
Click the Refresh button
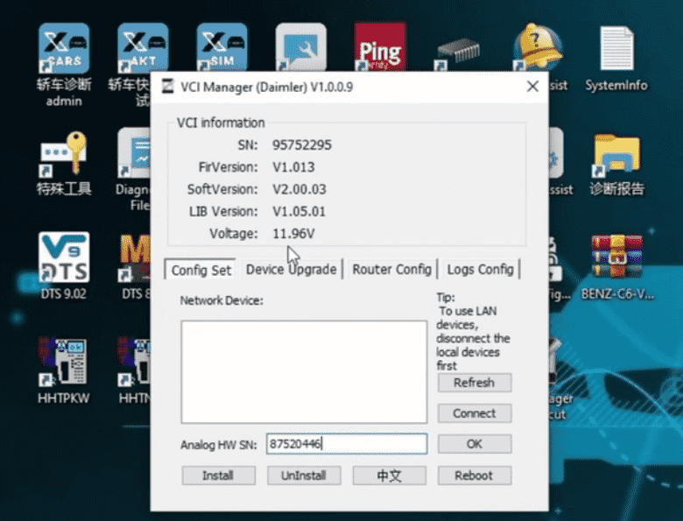click(474, 383)
